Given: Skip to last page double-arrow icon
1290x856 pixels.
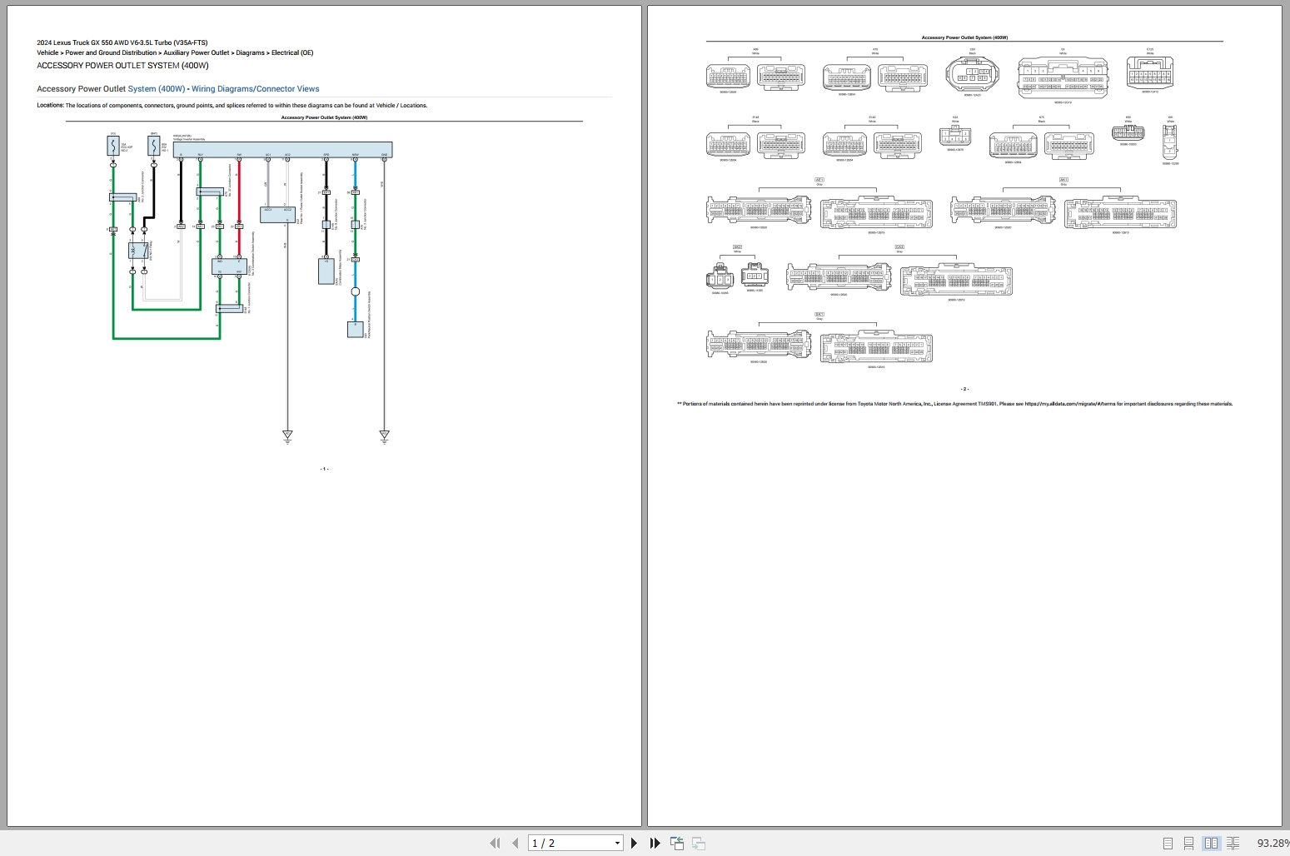Looking at the screenshot, I should 655,843.
